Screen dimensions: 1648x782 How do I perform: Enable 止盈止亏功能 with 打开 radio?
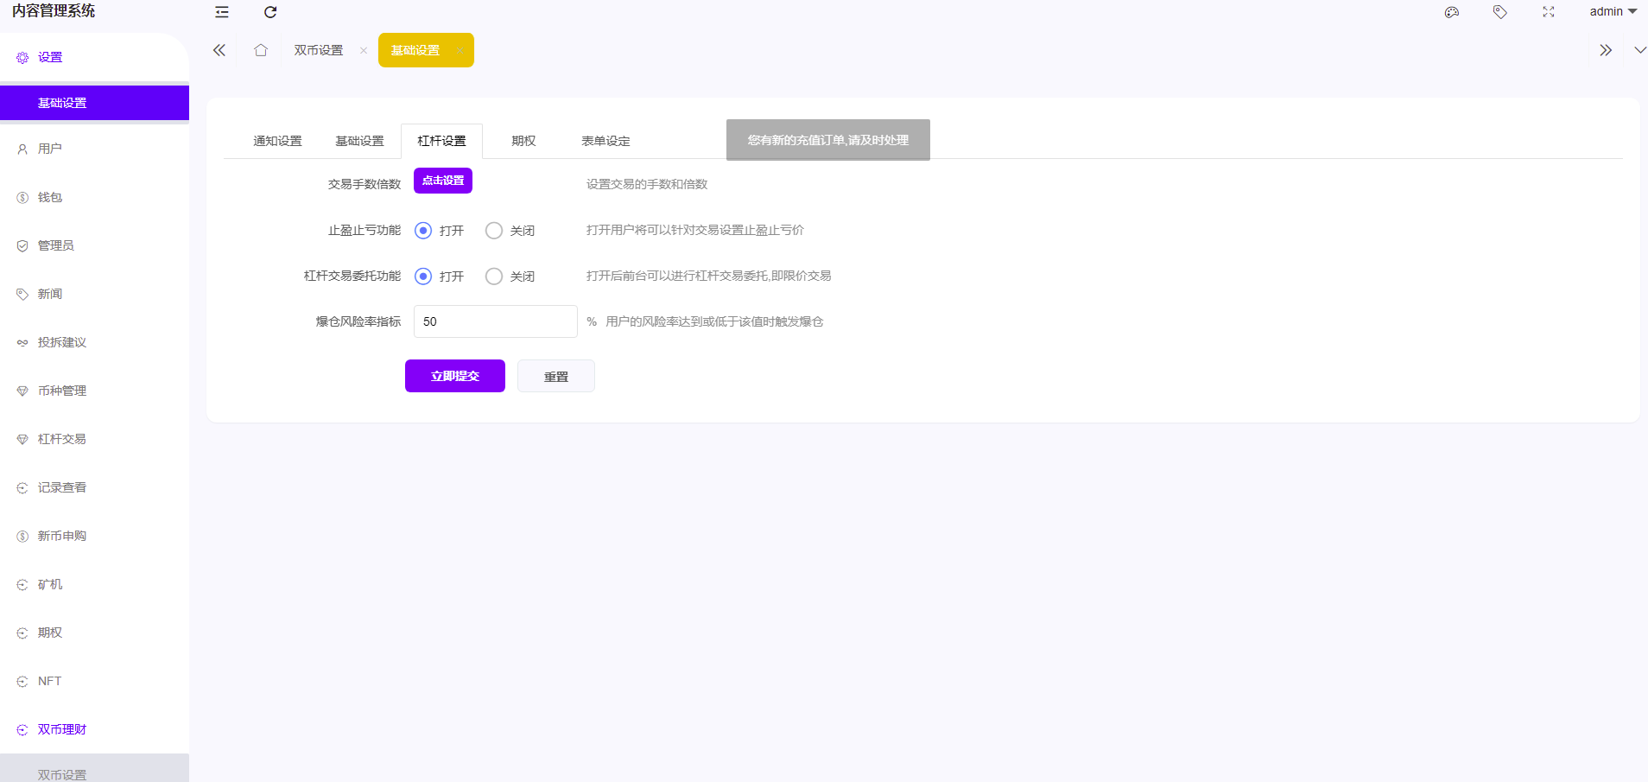pyautogui.click(x=423, y=231)
